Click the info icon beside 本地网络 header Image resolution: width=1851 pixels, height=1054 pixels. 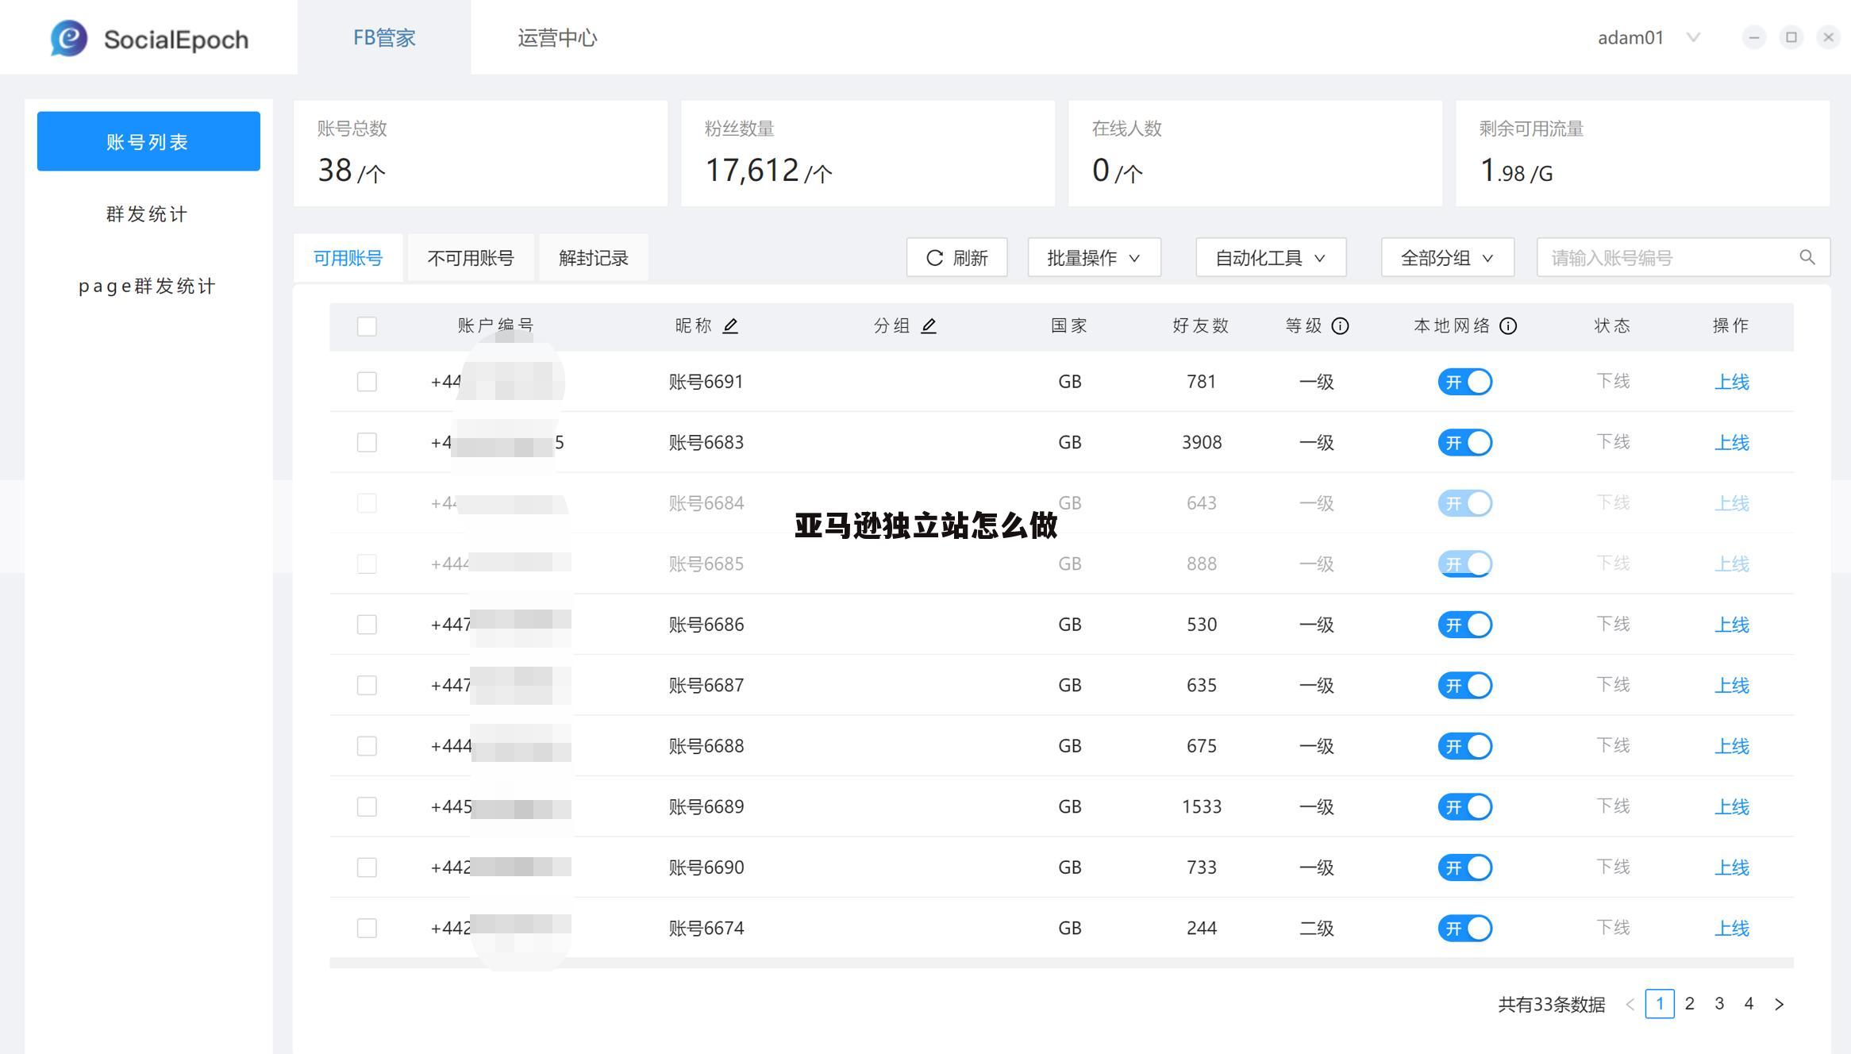(1508, 325)
